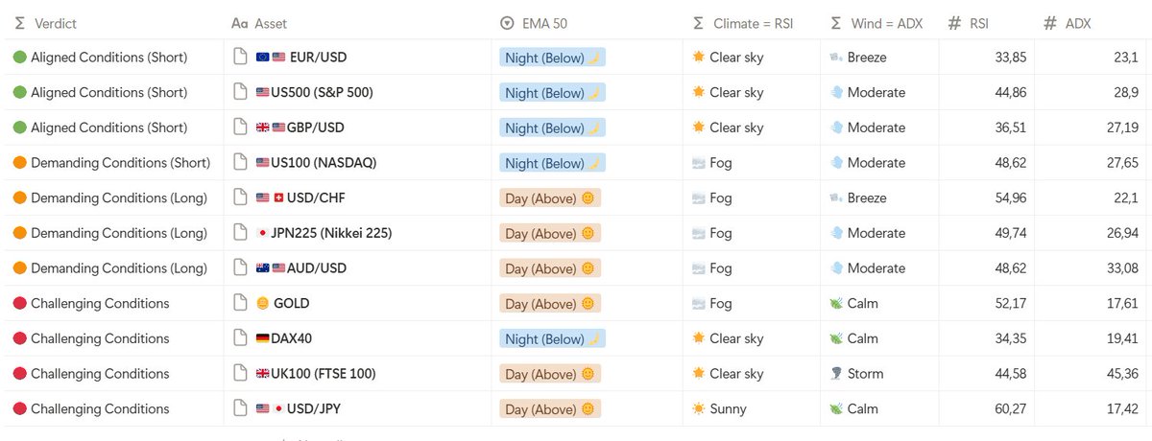This screenshot has height=441, width=1152.
Task: Select the ADX value 28,9
Action: [1126, 93]
